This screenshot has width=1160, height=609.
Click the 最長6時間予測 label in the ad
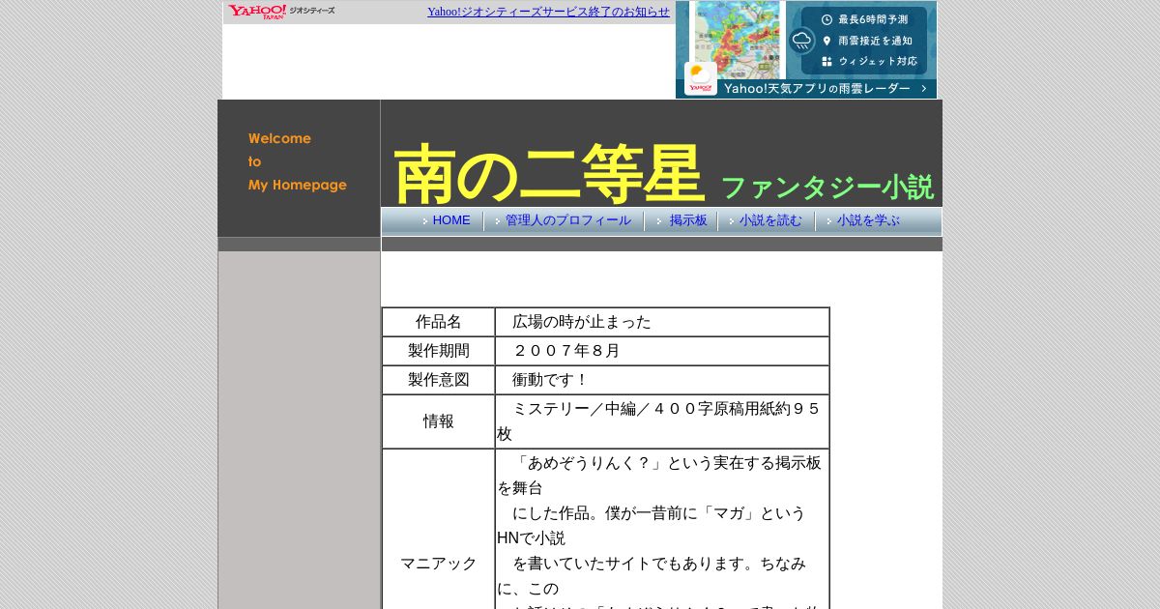point(873,19)
